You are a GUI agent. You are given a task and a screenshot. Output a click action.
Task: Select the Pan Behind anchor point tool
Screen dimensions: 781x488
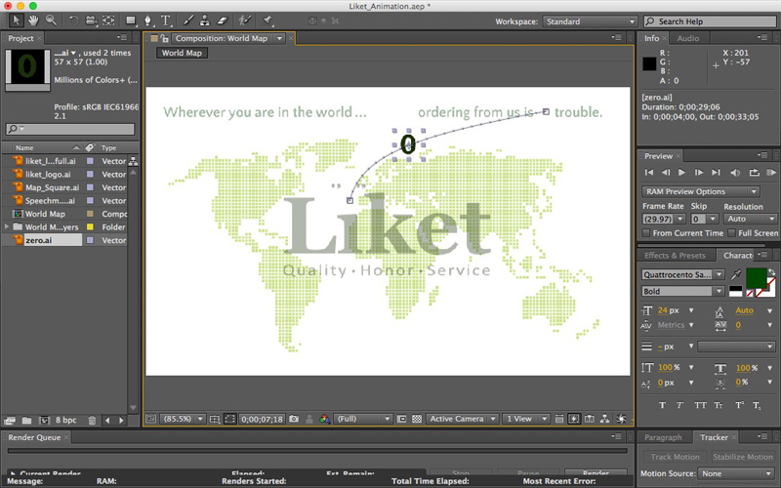(108, 20)
